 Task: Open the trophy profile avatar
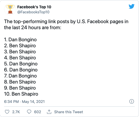pyautogui.click(x=10, y=9)
